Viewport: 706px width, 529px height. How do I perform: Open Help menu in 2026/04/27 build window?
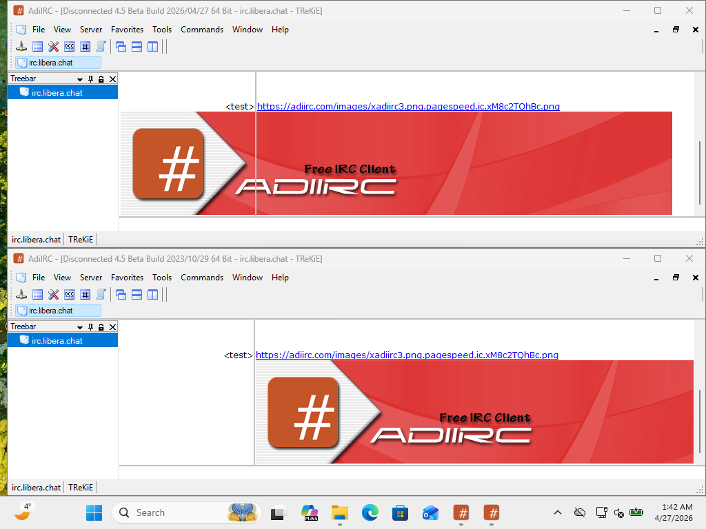point(280,30)
